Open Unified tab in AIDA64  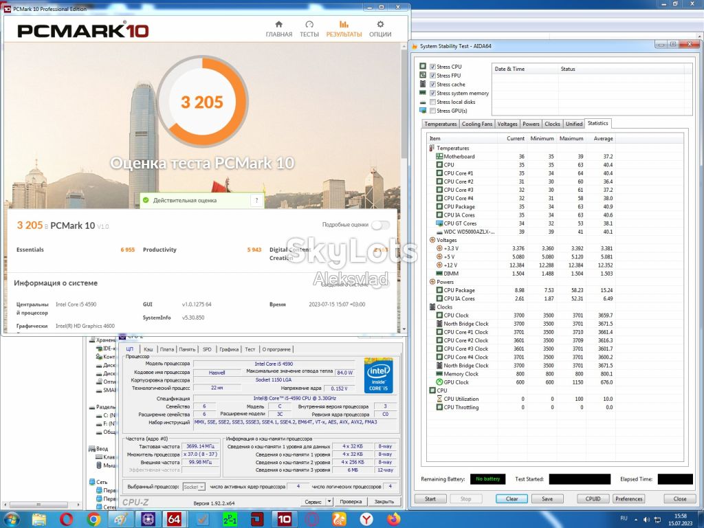(x=574, y=124)
